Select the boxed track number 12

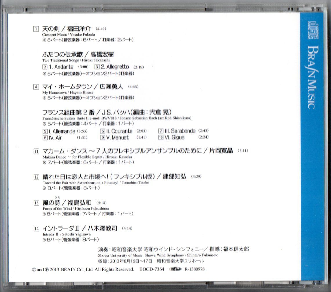(36, 177)
